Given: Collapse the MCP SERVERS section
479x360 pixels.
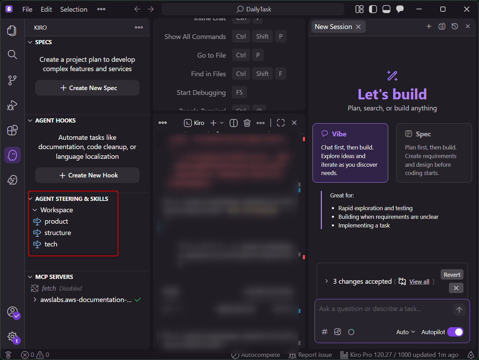Looking at the screenshot, I should (30, 277).
